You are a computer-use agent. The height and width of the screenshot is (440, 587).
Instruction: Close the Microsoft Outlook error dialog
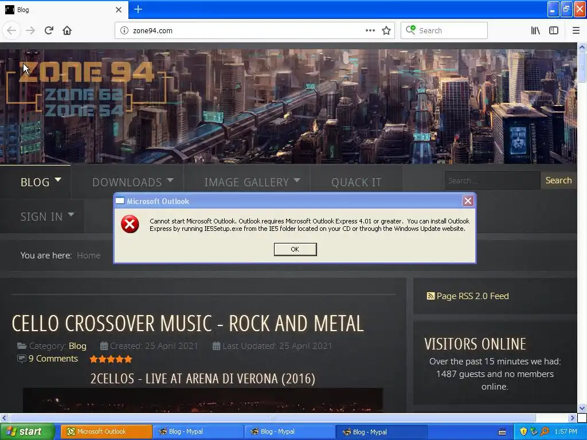tap(468, 201)
